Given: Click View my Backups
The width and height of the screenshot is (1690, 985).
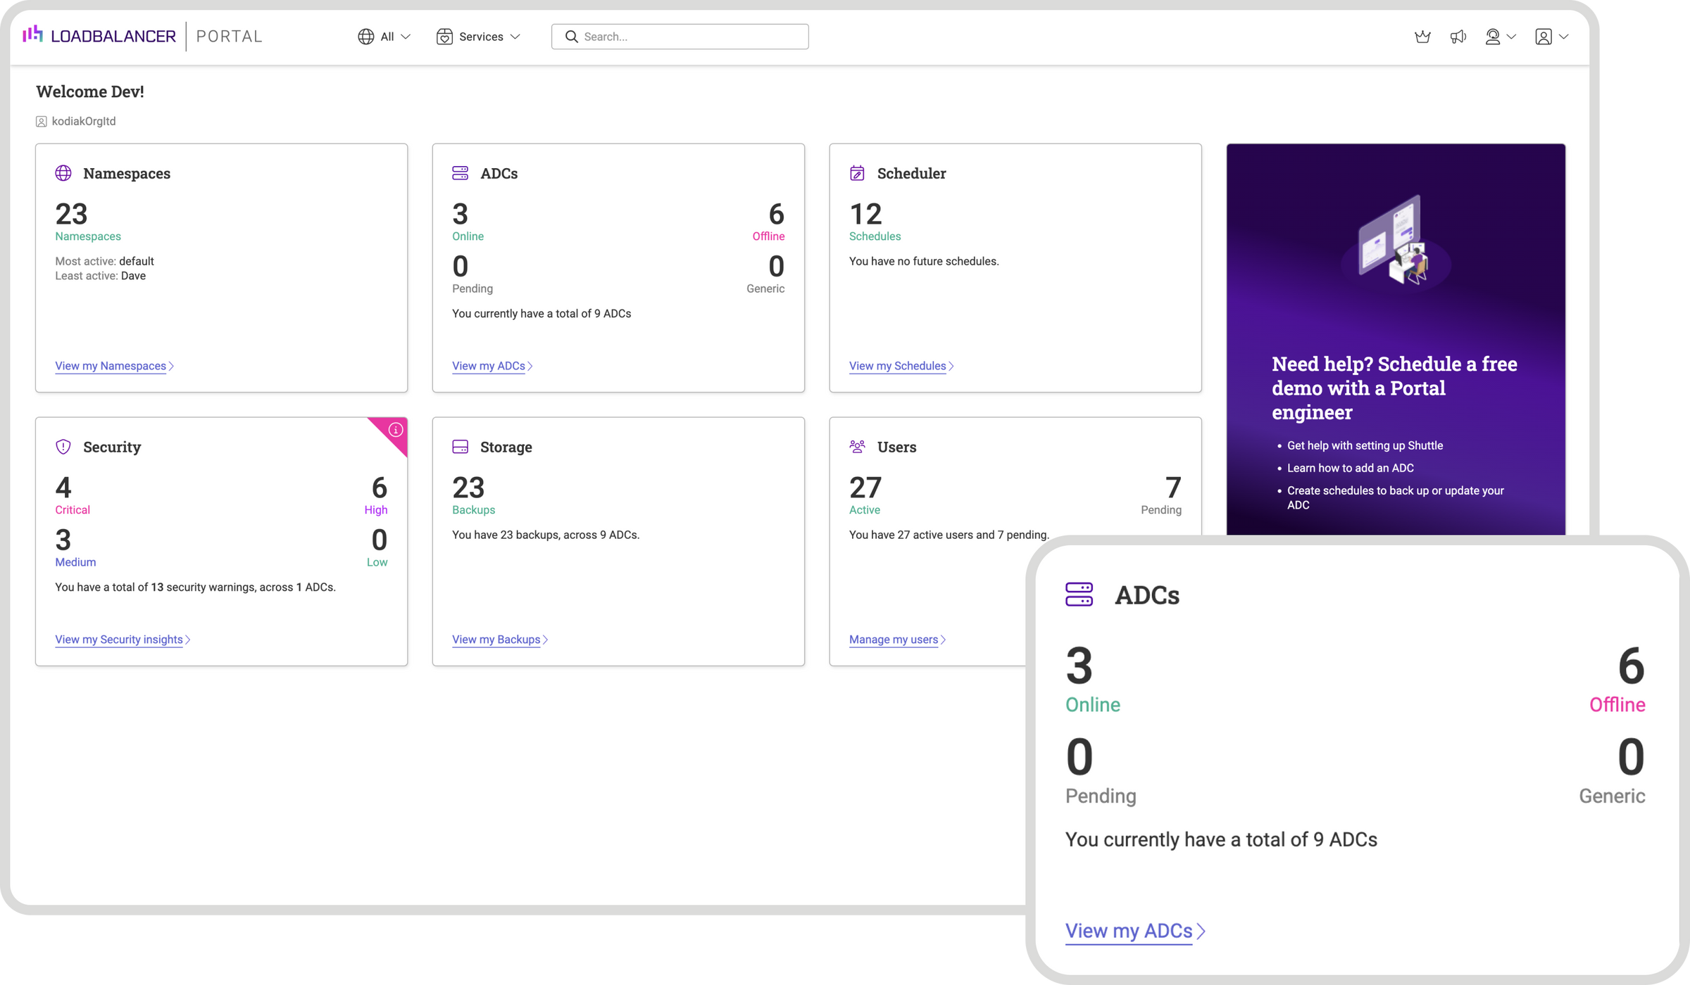Looking at the screenshot, I should (x=496, y=639).
